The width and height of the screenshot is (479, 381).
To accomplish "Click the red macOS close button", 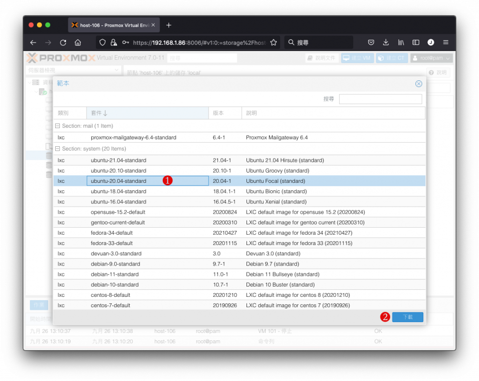I will point(31,25).
